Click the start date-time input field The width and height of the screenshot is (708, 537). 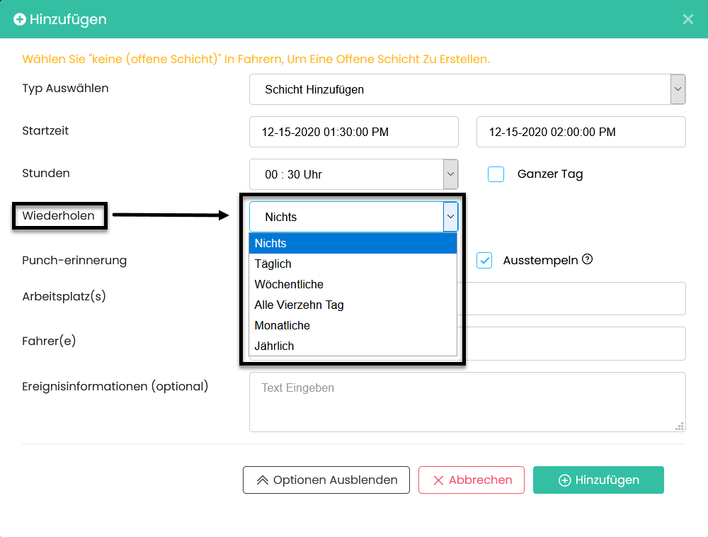(x=353, y=132)
